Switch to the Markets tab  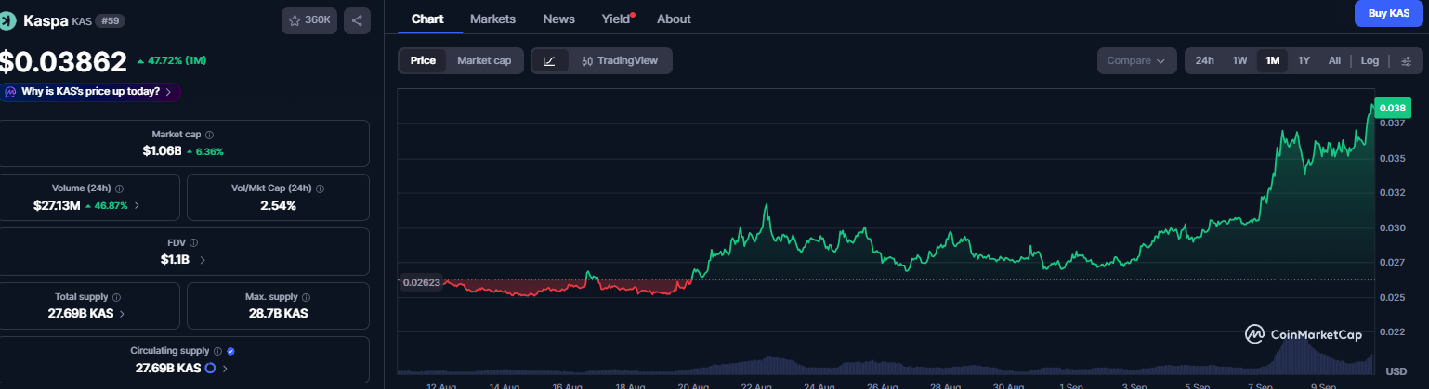pos(492,19)
